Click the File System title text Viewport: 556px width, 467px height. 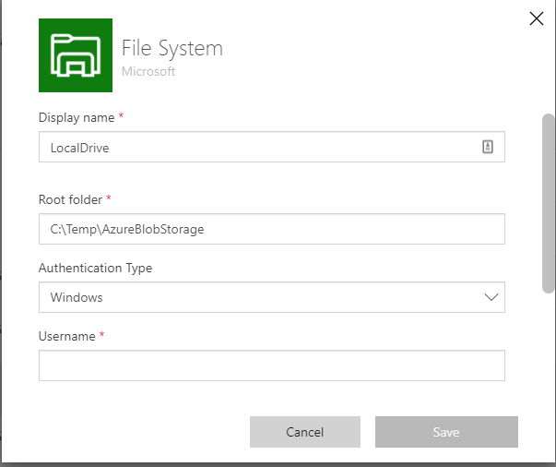click(172, 49)
